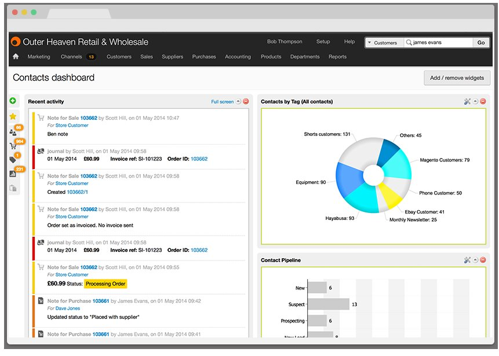Image resolution: width=499 pixels, height=356 pixels.
Task: Open the Customers search type dropdown
Action: click(x=384, y=43)
